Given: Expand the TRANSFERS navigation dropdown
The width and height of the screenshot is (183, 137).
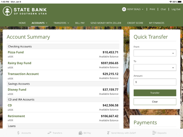Looking at the screenshot, I should pos(61,23).
